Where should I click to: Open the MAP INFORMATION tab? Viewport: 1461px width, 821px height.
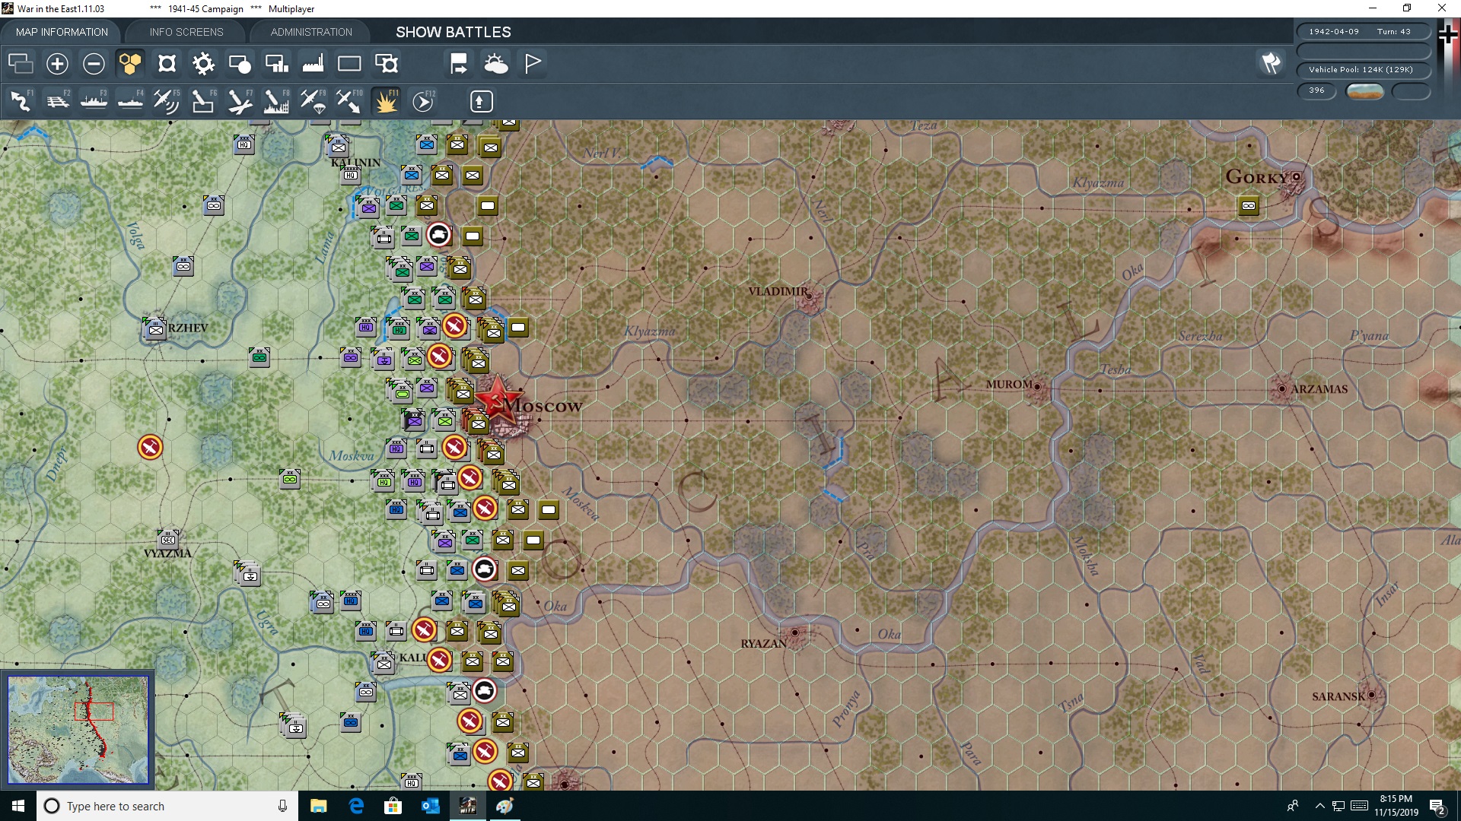tap(62, 32)
